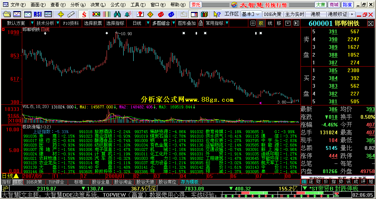Click the 路演 button
The image size is (376, 199).
[347, 4]
